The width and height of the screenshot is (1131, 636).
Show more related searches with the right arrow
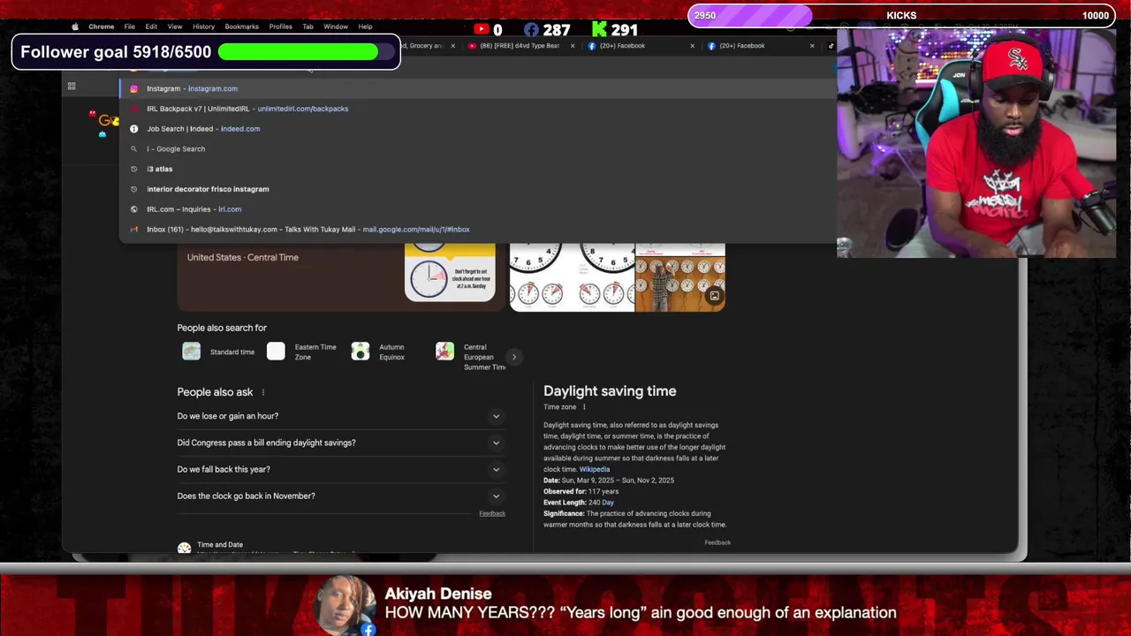[513, 357]
